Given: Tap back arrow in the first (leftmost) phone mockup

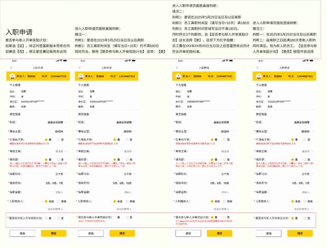Looking at the screenshot, I should point(11,68).
